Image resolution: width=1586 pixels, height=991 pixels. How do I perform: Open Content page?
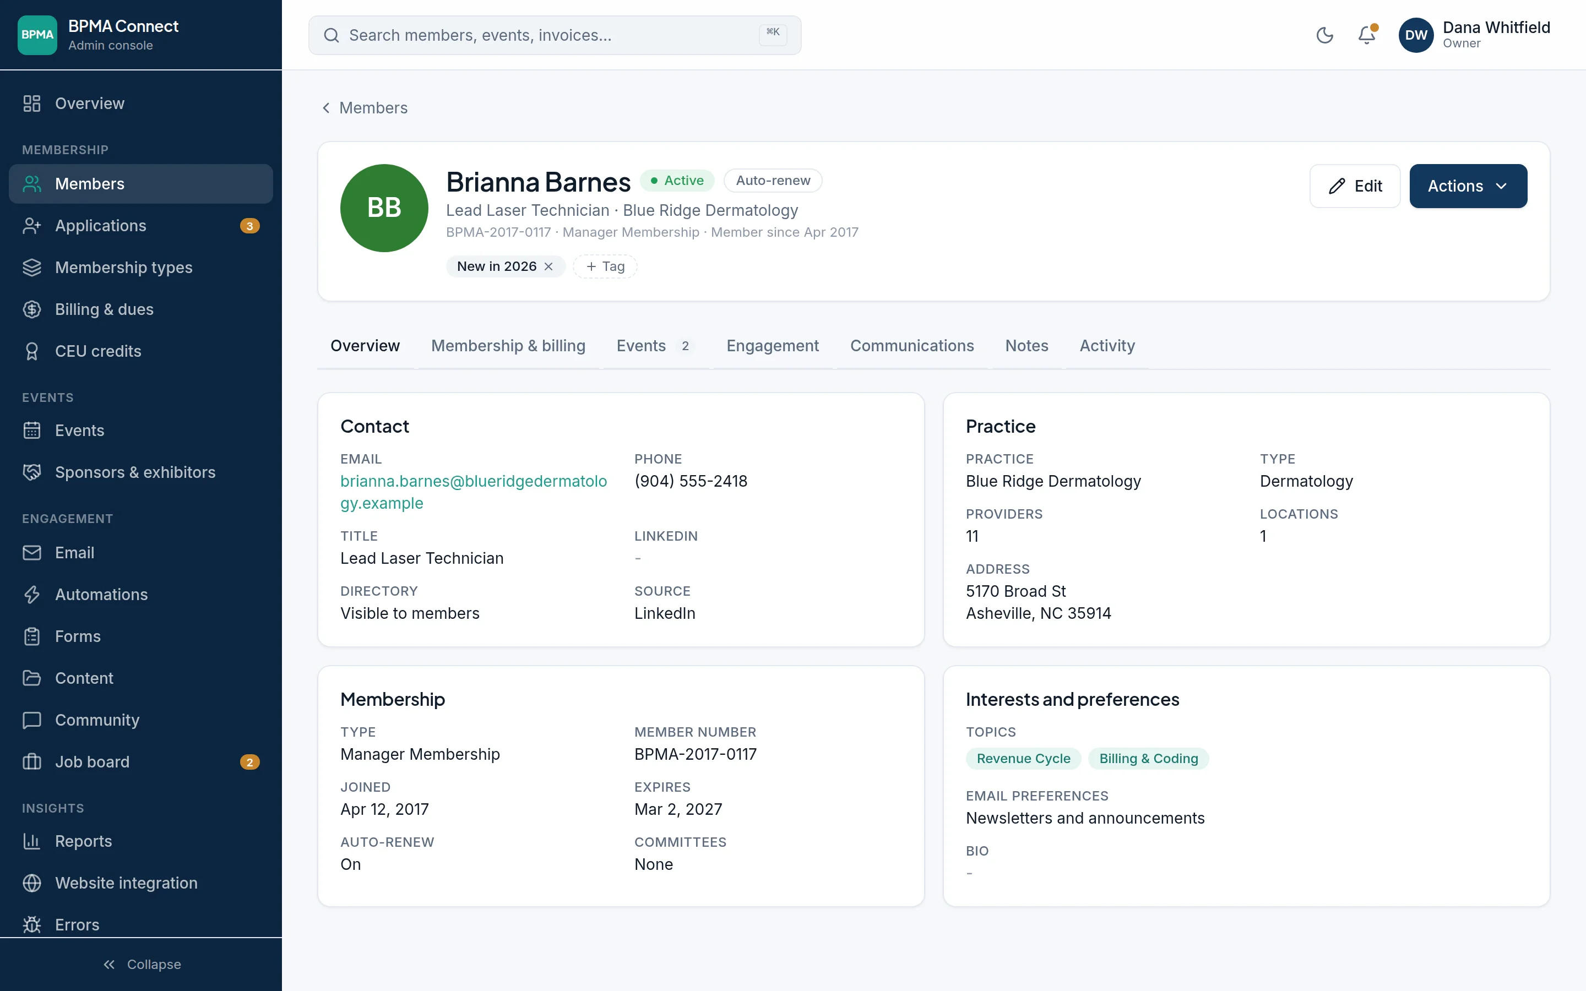(141, 678)
